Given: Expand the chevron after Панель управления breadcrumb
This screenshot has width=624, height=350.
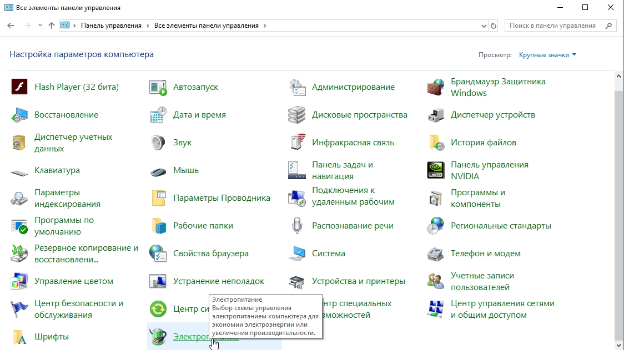Looking at the screenshot, I should (x=148, y=26).
